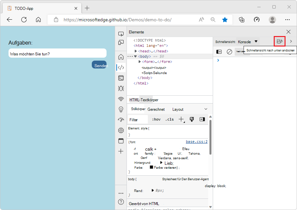This screenshot has width=297, height=210.
Task: Click the read aloud icon
Action: [x=201, y=20]
